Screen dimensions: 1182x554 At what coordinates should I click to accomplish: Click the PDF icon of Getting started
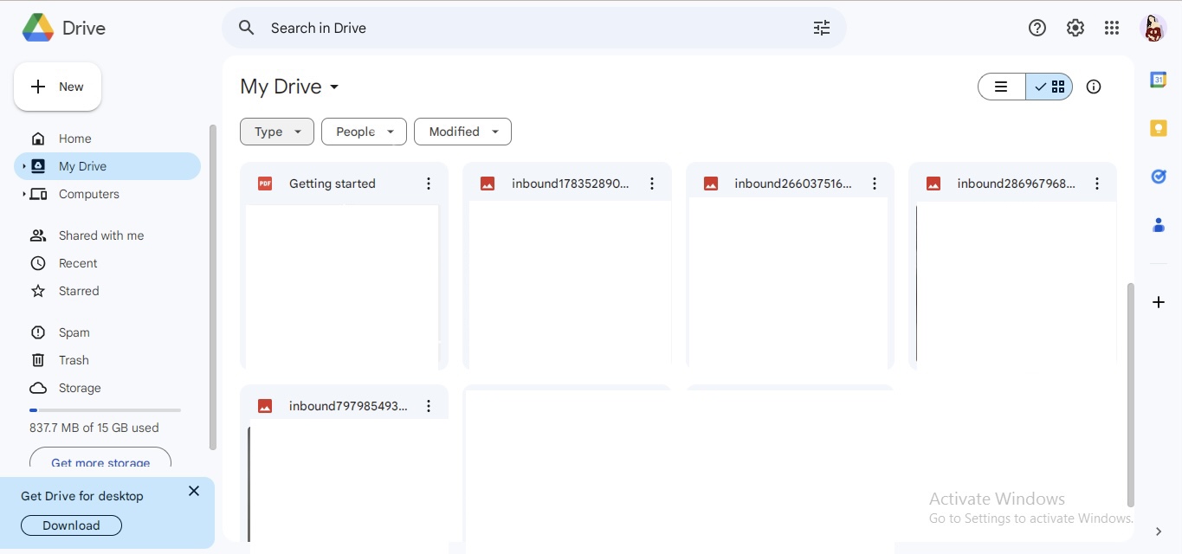tap(265, 184)
